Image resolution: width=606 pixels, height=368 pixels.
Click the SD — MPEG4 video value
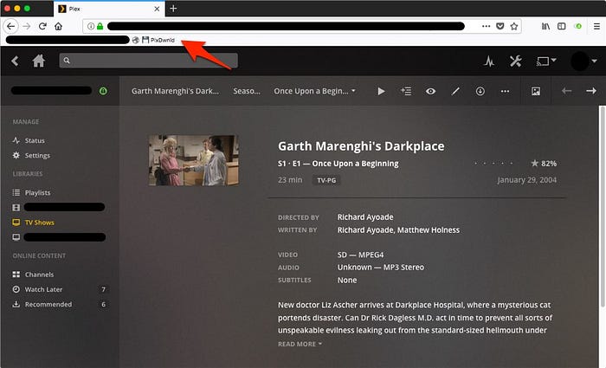(360, 255)
